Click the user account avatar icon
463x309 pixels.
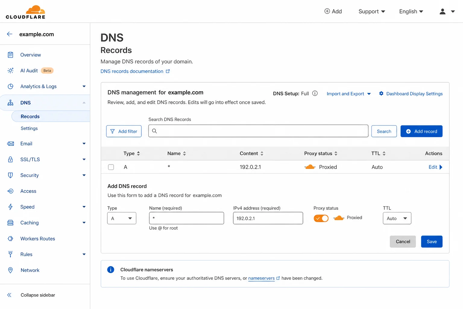tap(443, 11)
